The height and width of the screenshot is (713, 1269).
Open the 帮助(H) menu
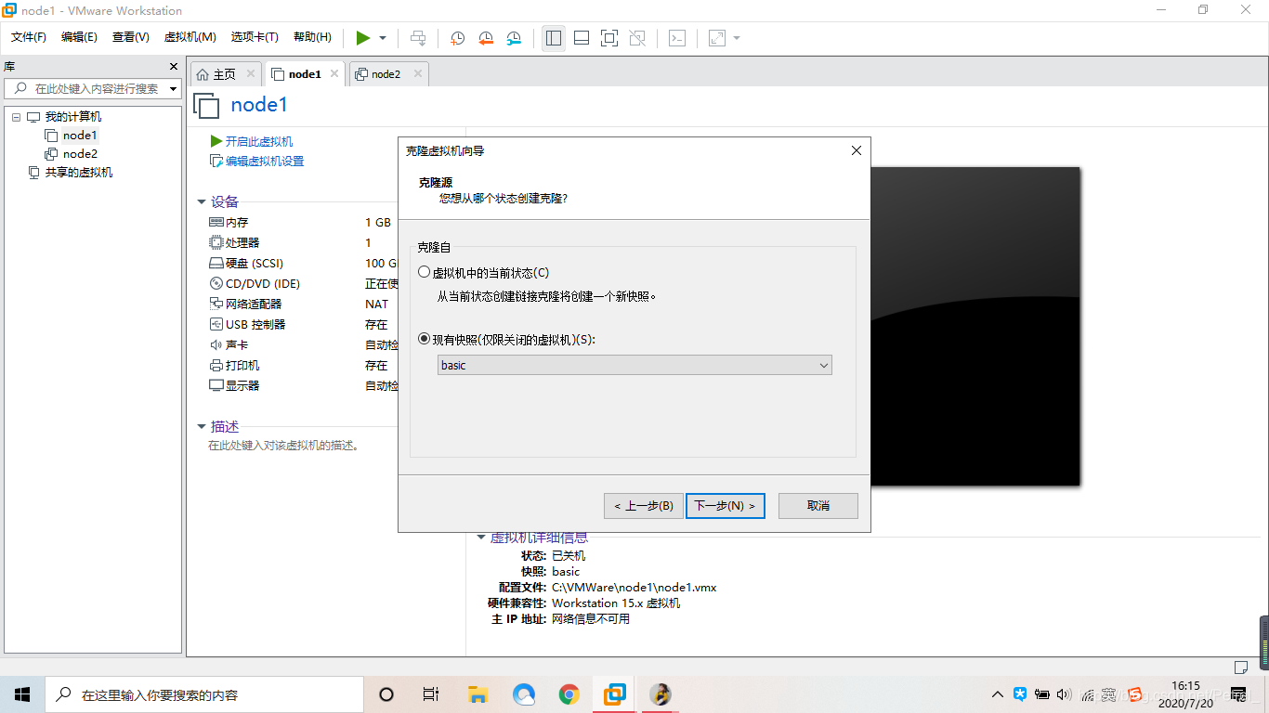tap(312, 37)
